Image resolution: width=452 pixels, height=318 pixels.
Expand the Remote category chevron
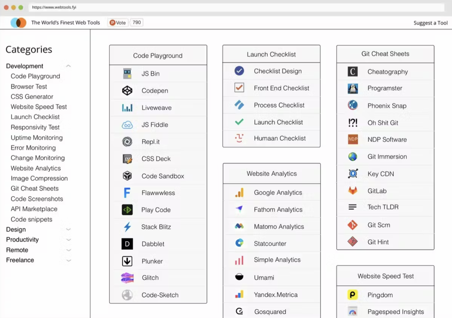click(68, 250)
